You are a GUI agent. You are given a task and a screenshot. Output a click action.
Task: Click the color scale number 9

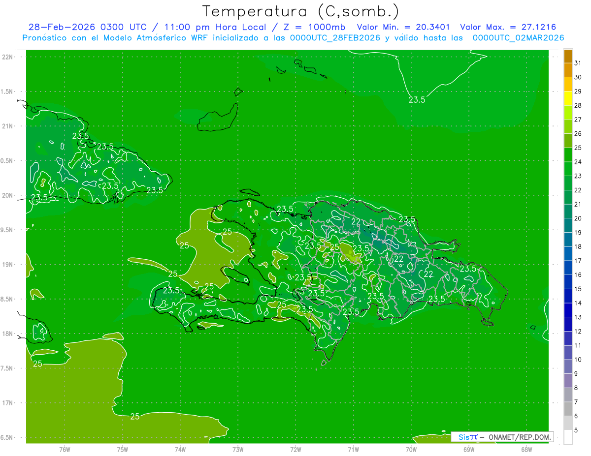pos(576,374)
